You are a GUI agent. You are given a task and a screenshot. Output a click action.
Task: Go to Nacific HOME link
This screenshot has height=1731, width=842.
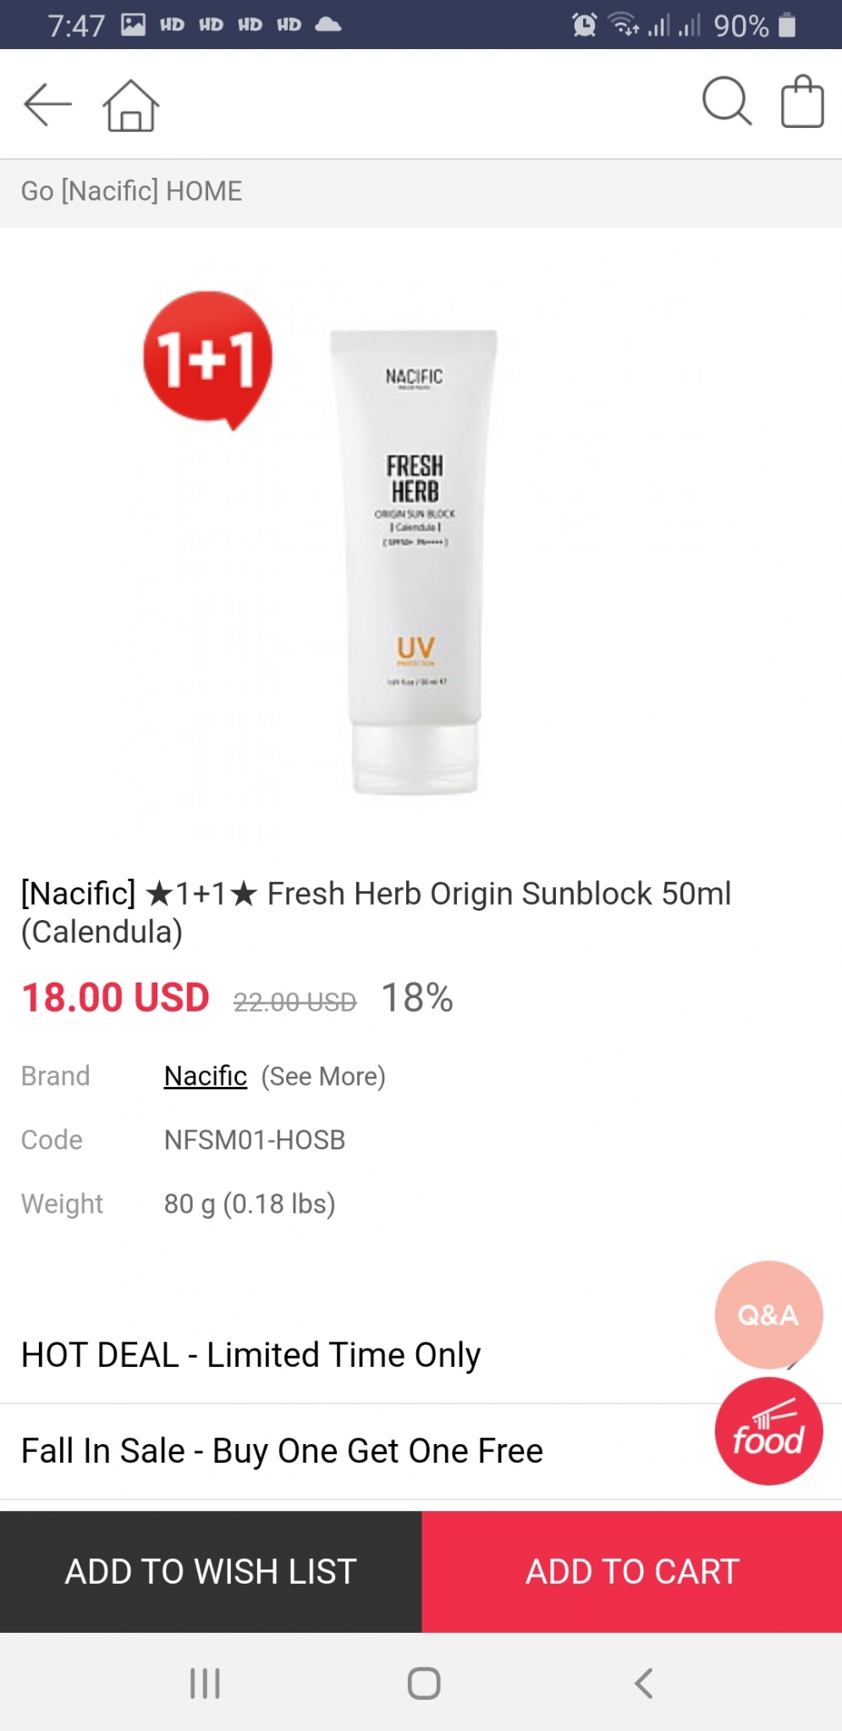coord(131,191)
